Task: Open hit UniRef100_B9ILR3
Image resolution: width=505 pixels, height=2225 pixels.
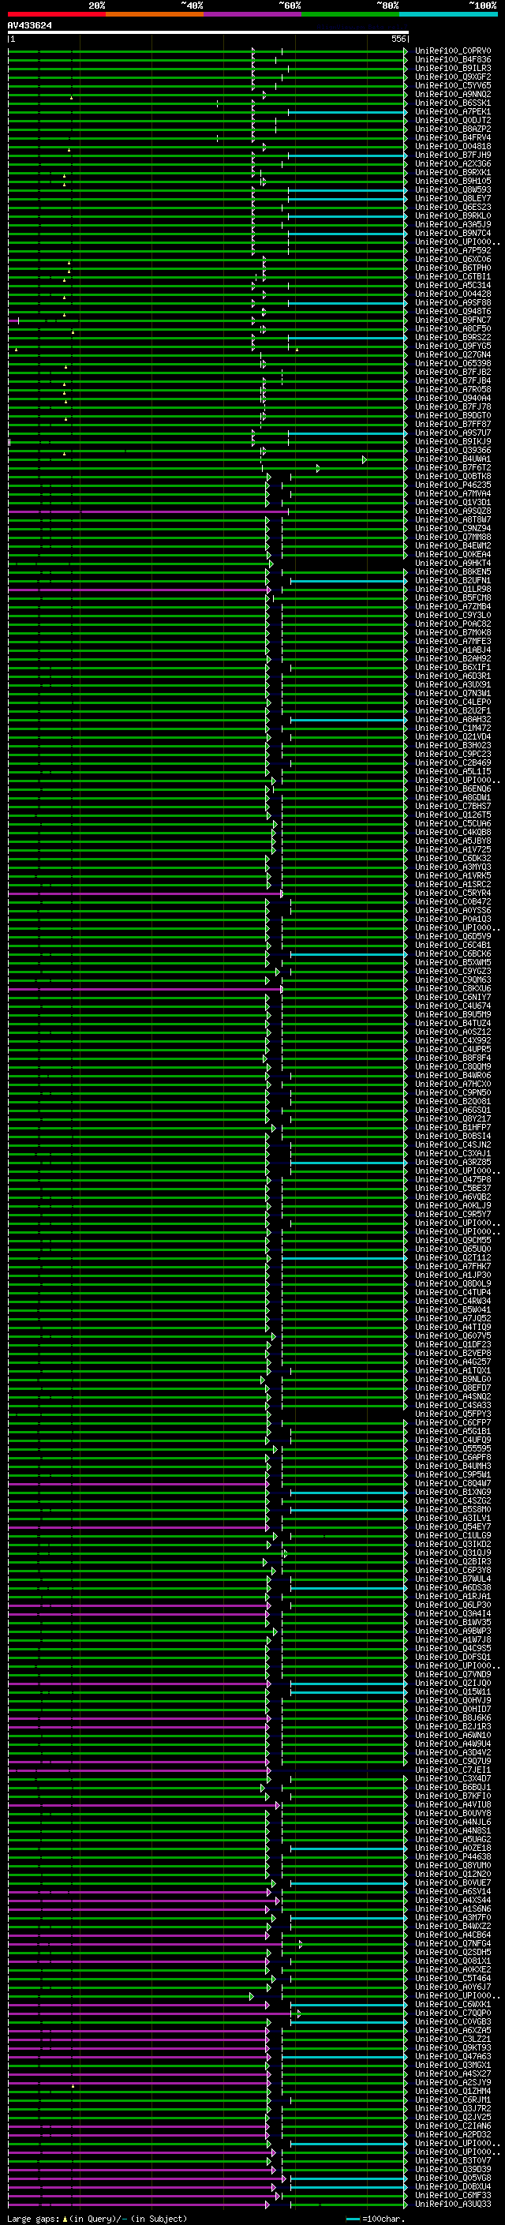Action: 453,68
